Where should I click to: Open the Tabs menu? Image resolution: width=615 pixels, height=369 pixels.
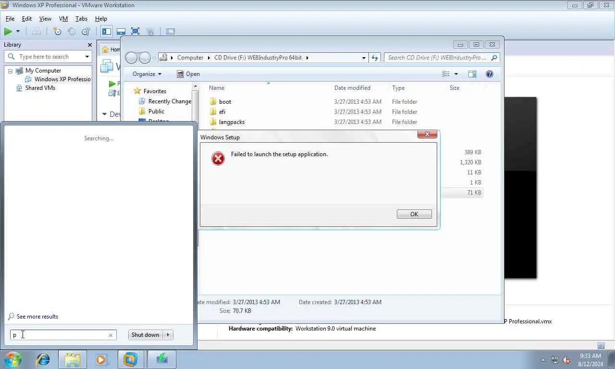click(x=81, y=19)
